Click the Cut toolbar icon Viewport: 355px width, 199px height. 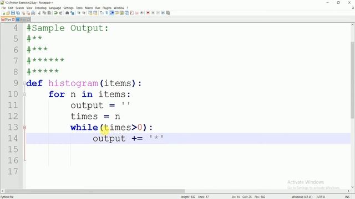39,13
